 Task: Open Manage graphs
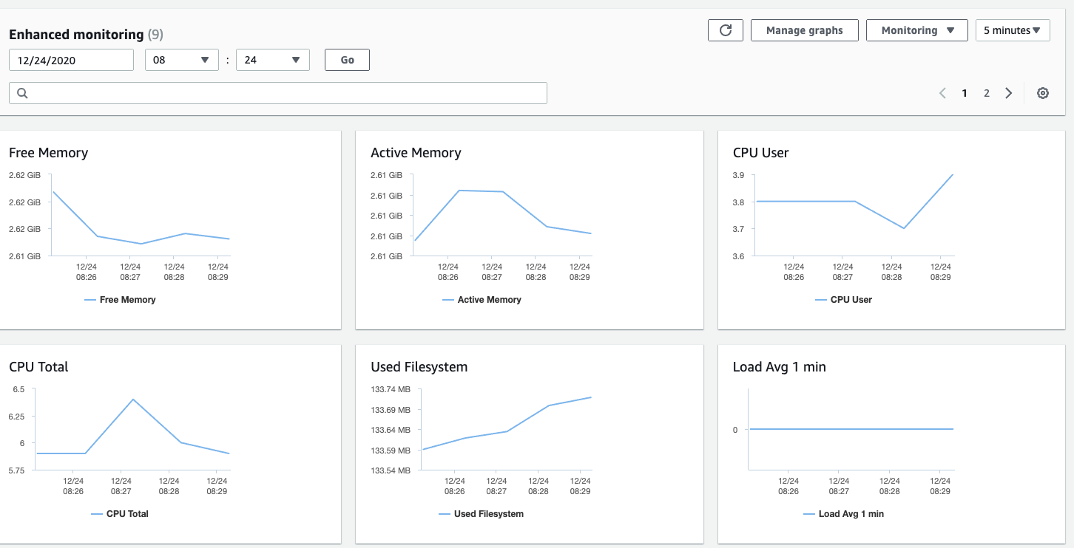[805, 30]
